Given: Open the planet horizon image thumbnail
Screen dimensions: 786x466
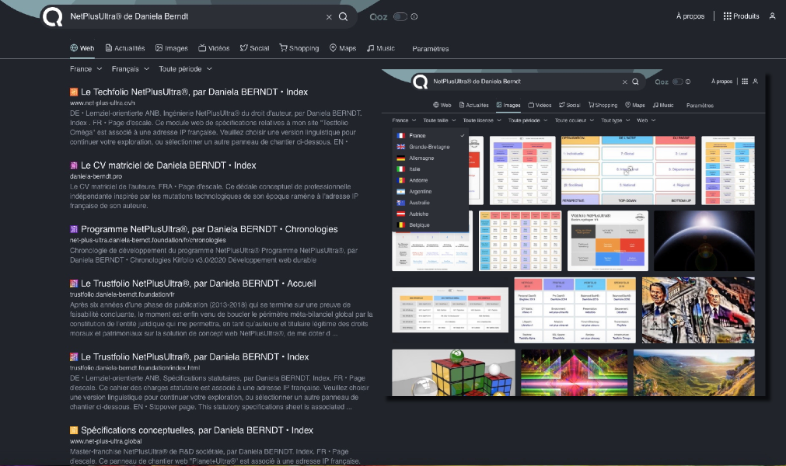Looking at the screenshot, I should (704, 241).
